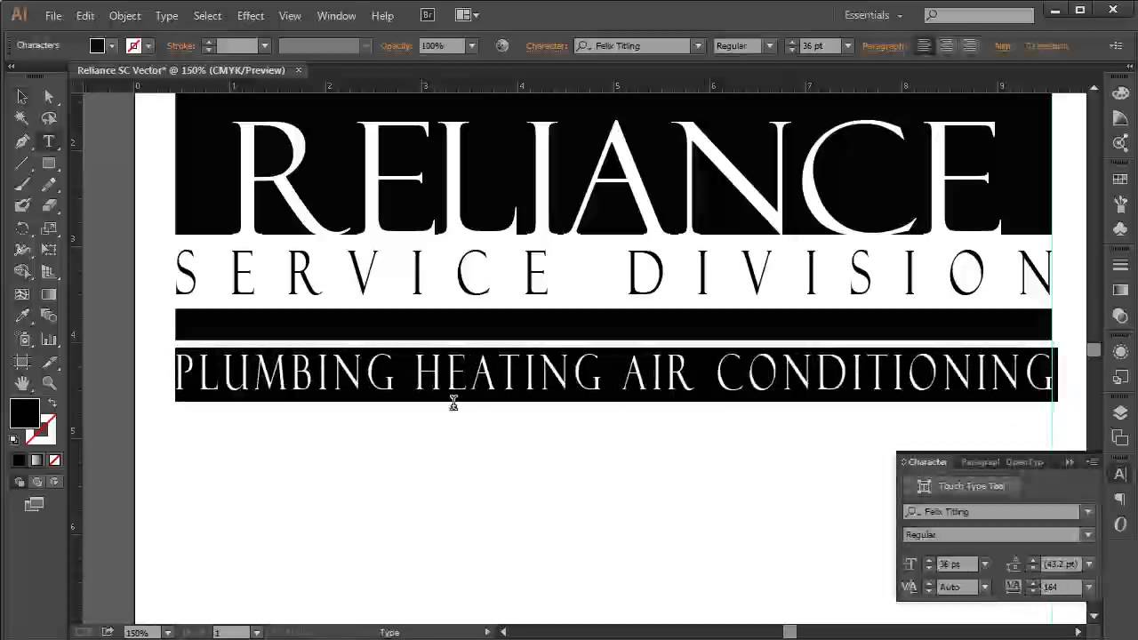Click the orange Character link in control bar

pyautogui.click(x=547, y=46)
